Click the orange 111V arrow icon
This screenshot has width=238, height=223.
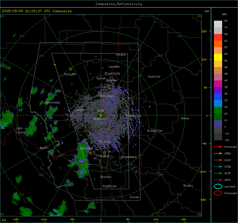pos(218,160)
